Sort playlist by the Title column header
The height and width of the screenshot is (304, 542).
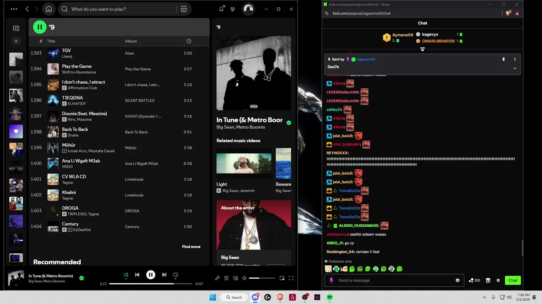pyautogui.click(x=51, y=41)
